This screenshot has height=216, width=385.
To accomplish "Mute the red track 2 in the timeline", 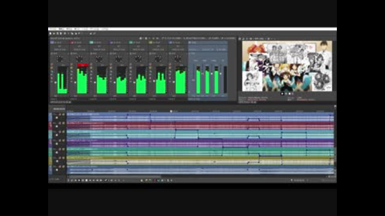I will coord(60,123).
